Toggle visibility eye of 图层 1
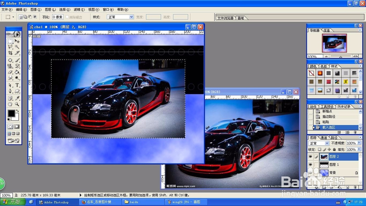Viewport: 366px width, 206px height. coord(310,165)
